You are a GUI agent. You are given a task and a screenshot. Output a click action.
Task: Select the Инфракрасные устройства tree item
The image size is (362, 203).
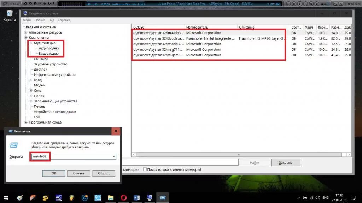click(x=55, y=75)
